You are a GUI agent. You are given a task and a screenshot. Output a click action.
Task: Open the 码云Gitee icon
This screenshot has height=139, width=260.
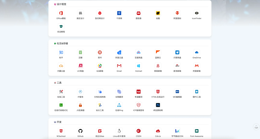click(x=100, y=131)
